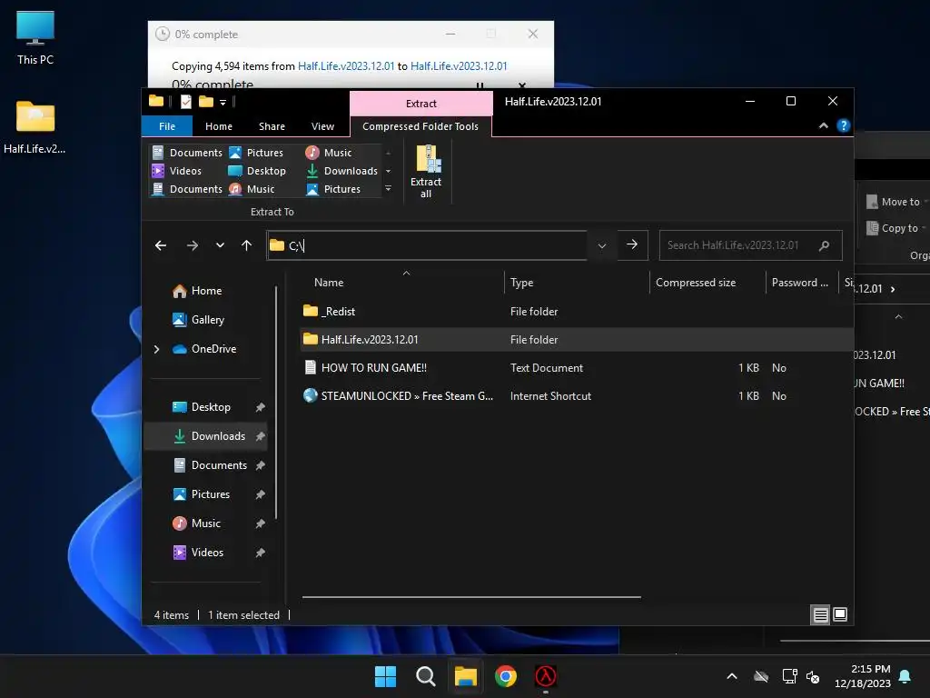930x698 pixels.
Task: Click the source Half.Life.v2023.12.01 link in copy dialog
Action: tap(346, 65)
